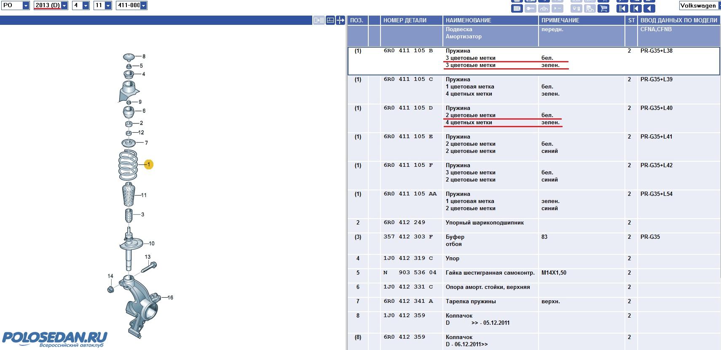Click the split-layout icon above diagram

point(330,20)
